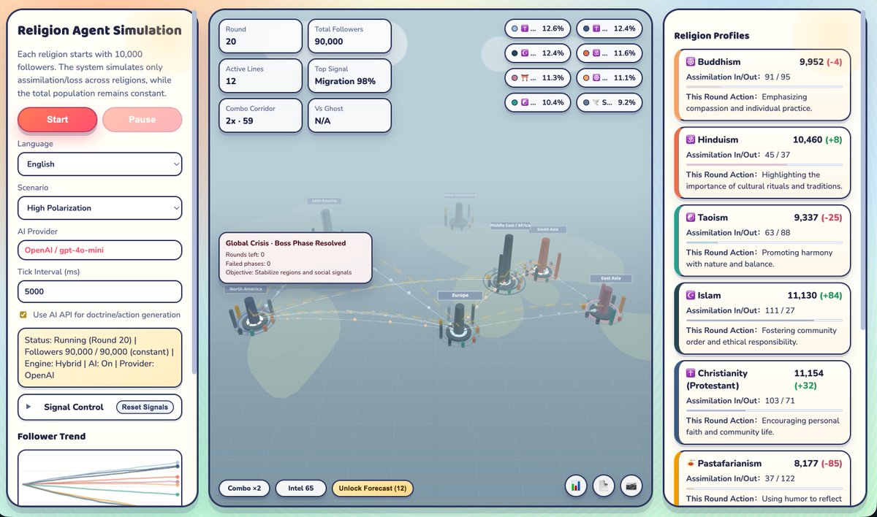
Task: Click Taoism's 'Promoting harmony with nature' text
Action: tap(764, 258)
